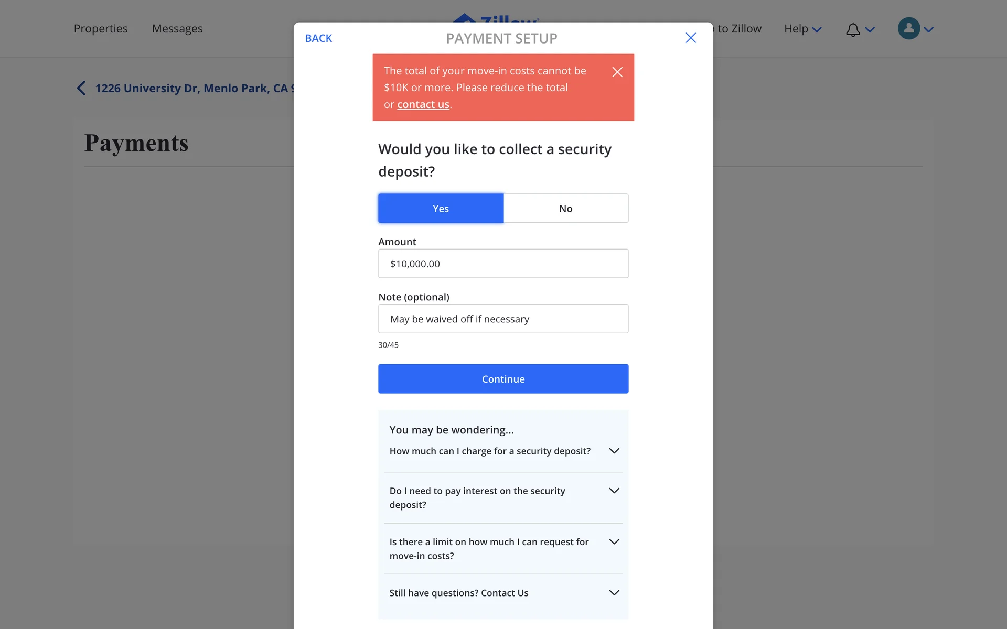
Task: Open the Messages tab
Action: pyautogui.click(x=177, y=29)
